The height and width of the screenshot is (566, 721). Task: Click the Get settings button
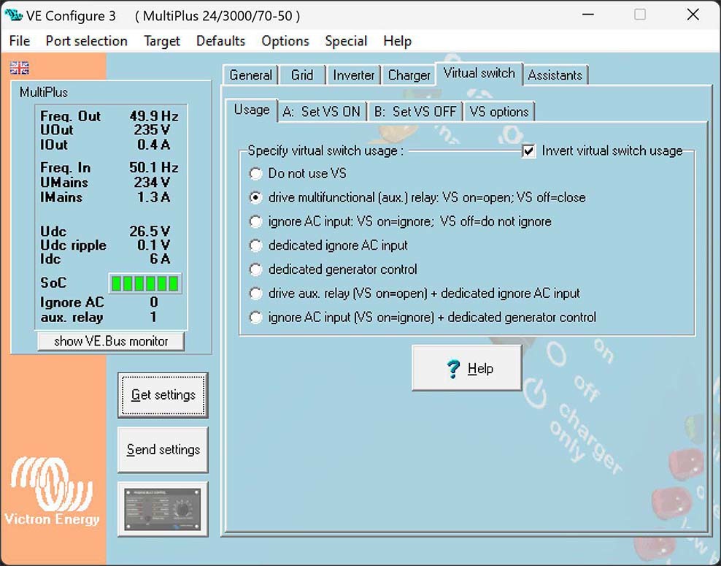click(163, 395)
